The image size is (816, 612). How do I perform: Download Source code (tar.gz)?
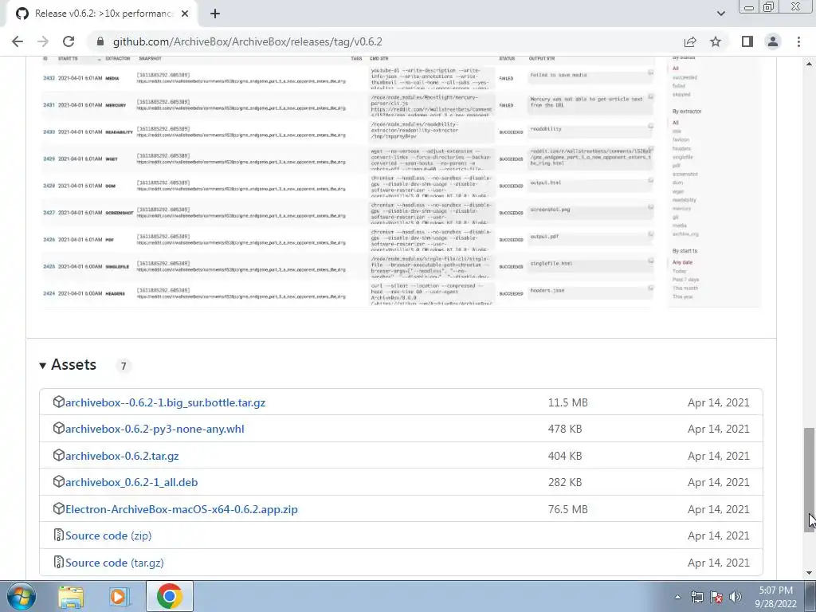[115, 563]
